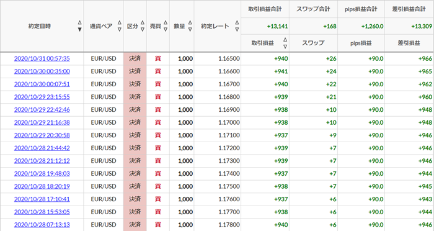Open trade 2020/10/28 21:44:42 link
434x231 pixels.
pyautogui.click(x=42, y=148)
